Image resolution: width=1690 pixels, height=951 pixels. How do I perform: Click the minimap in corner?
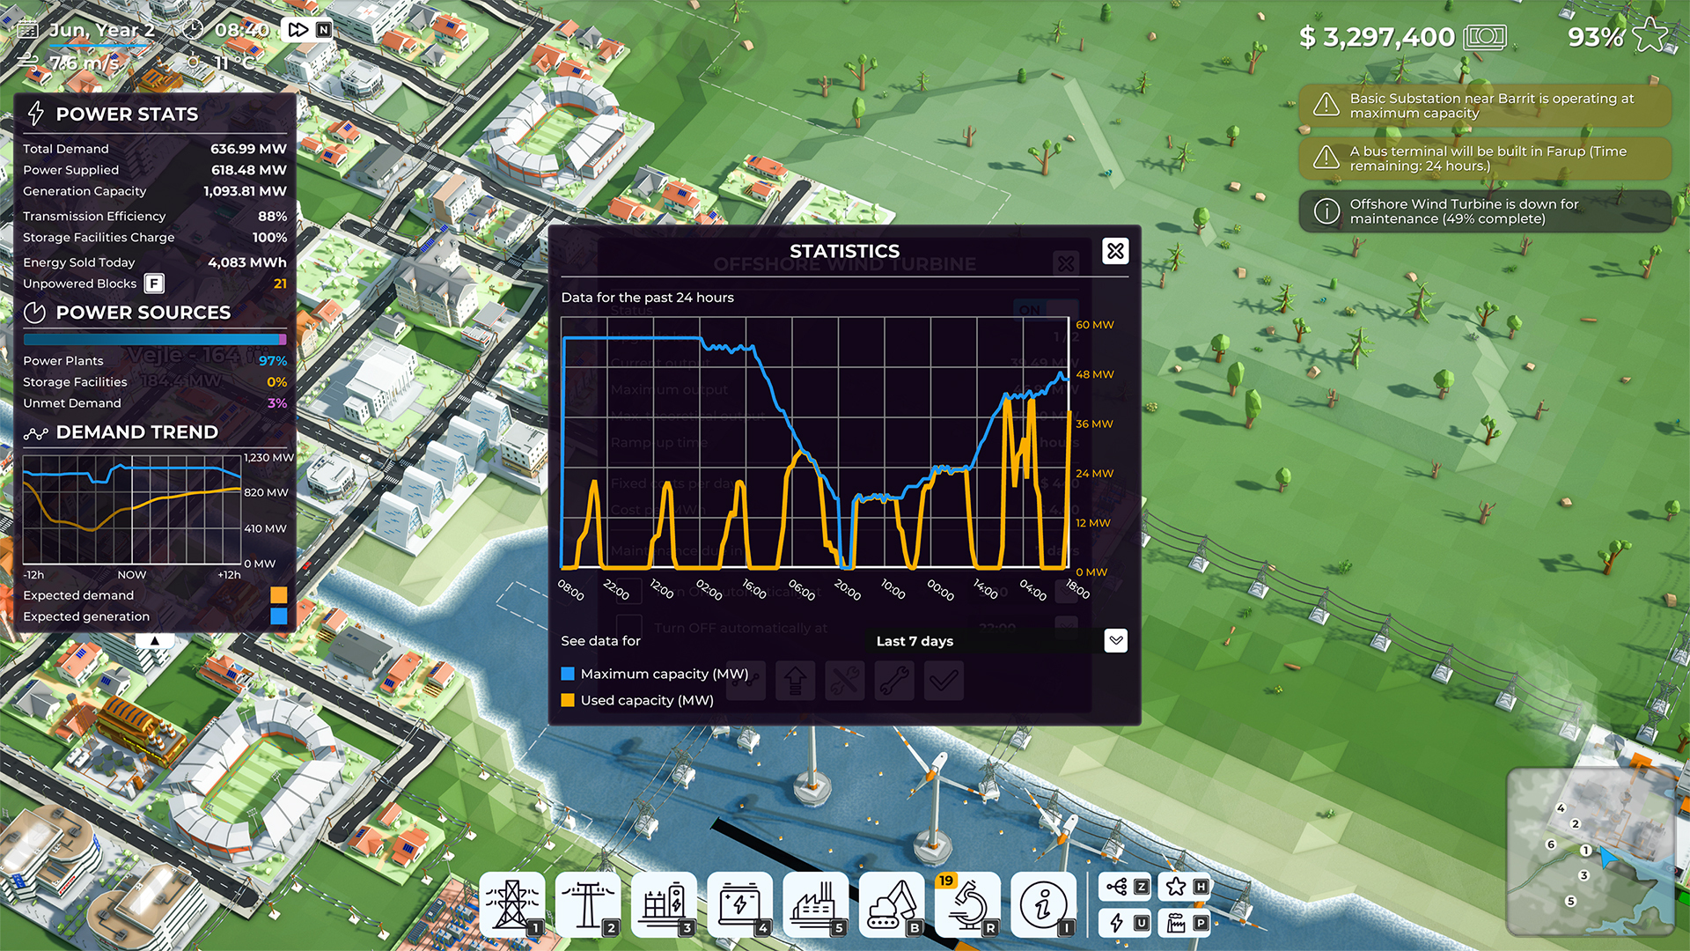coord(1591,851)
